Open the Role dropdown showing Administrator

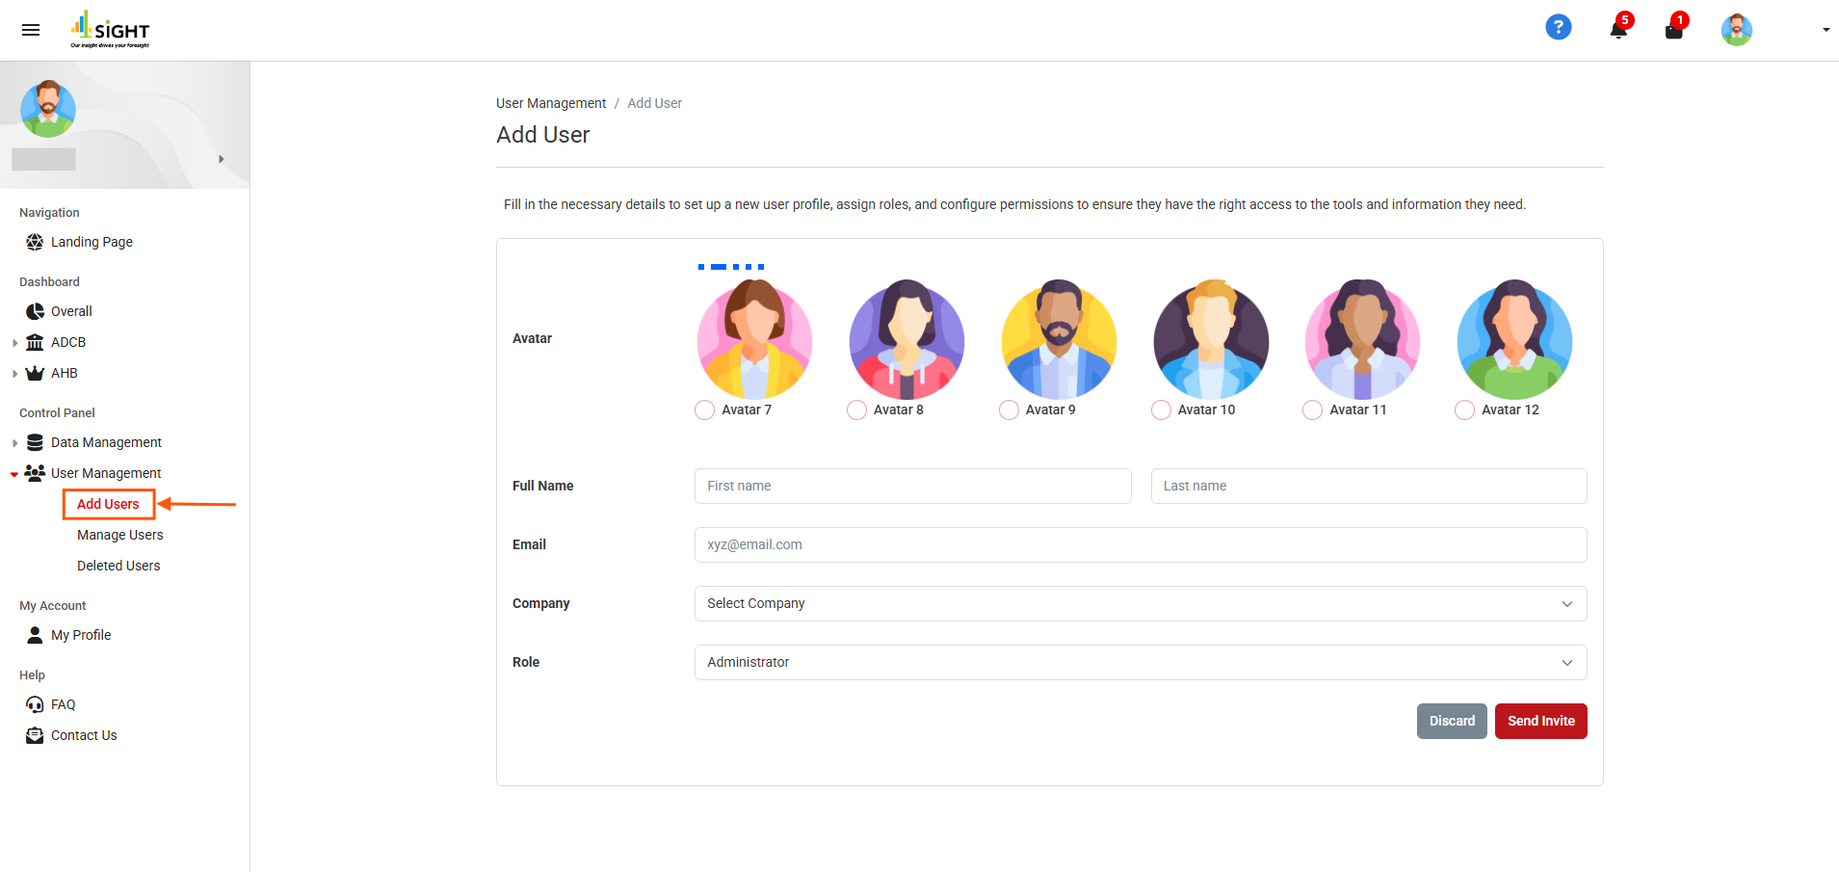[x=1140, y=662]
